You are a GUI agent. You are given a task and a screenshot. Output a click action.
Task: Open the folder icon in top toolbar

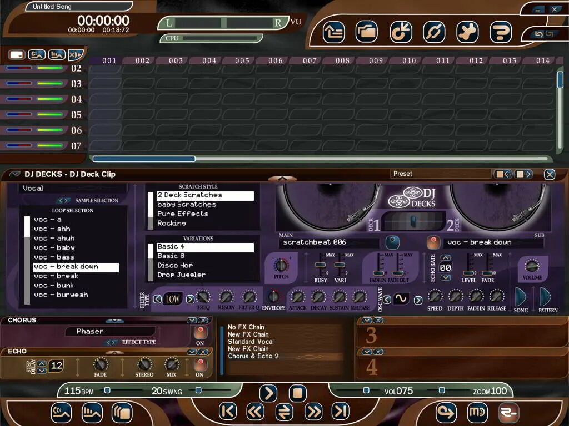[367, 32]
